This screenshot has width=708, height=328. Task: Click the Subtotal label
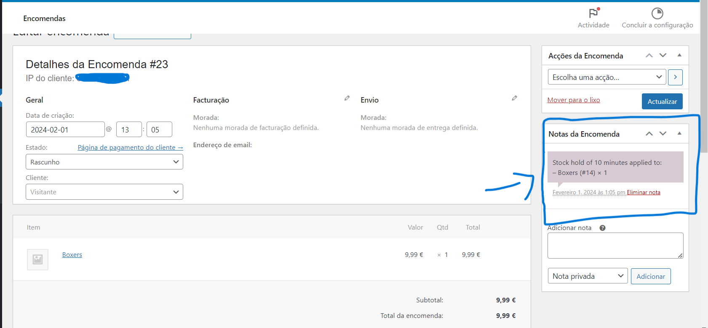[430, 300]
